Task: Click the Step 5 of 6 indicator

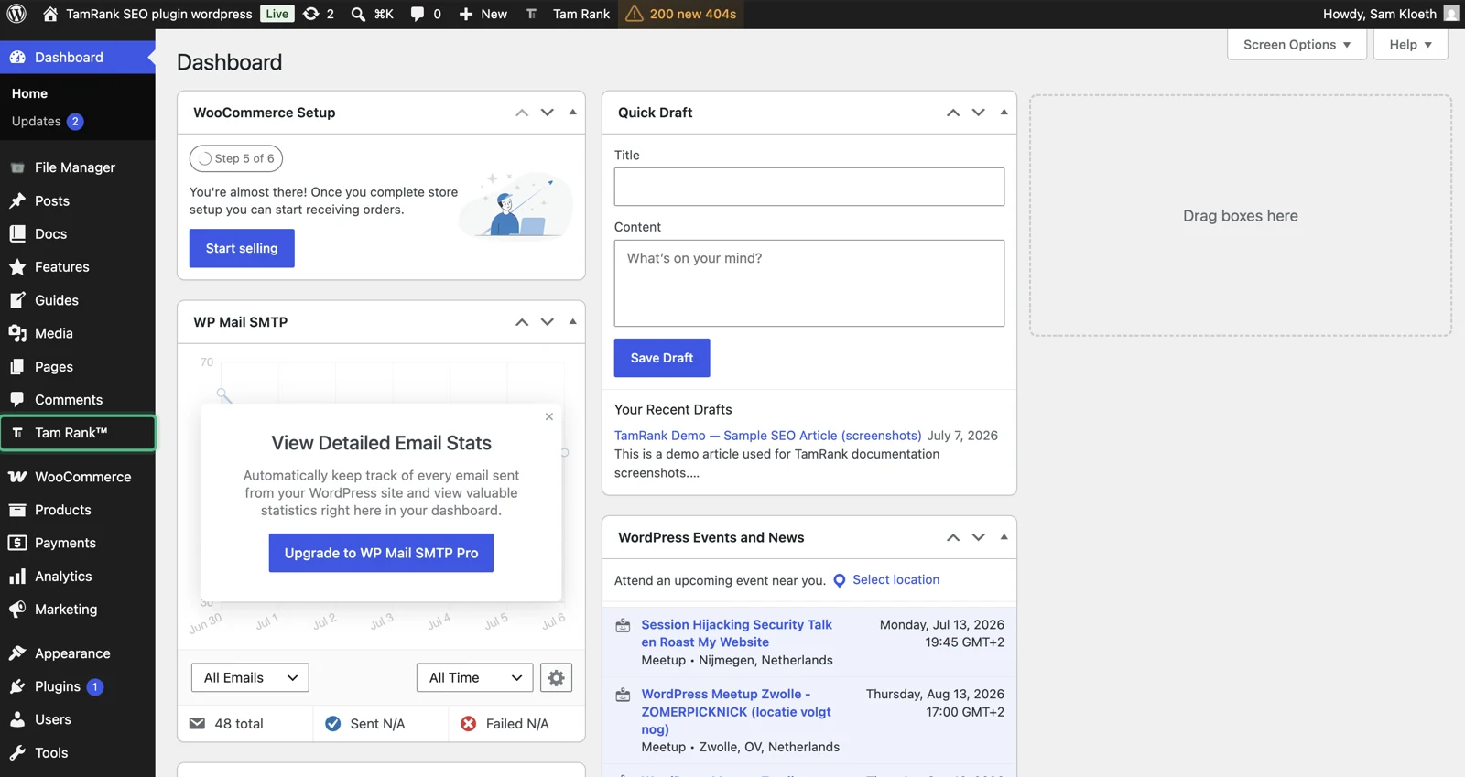Action: [x=236, y=158]
